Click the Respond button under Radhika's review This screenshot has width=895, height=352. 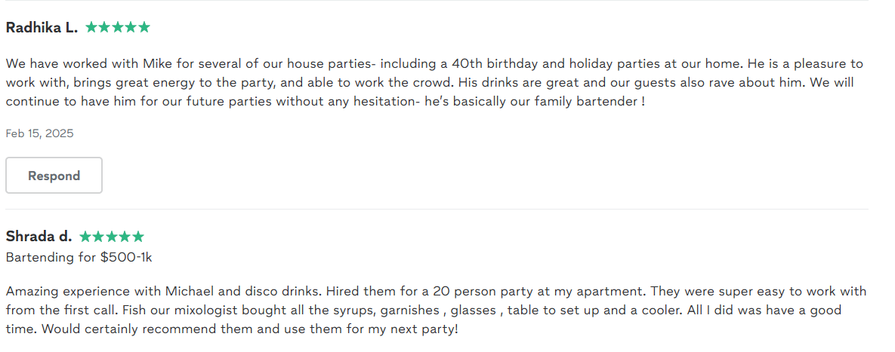tap(54, 176)
